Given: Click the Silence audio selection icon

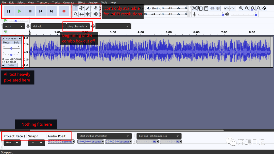Looking at the screenshot, I should pos(218,8).
